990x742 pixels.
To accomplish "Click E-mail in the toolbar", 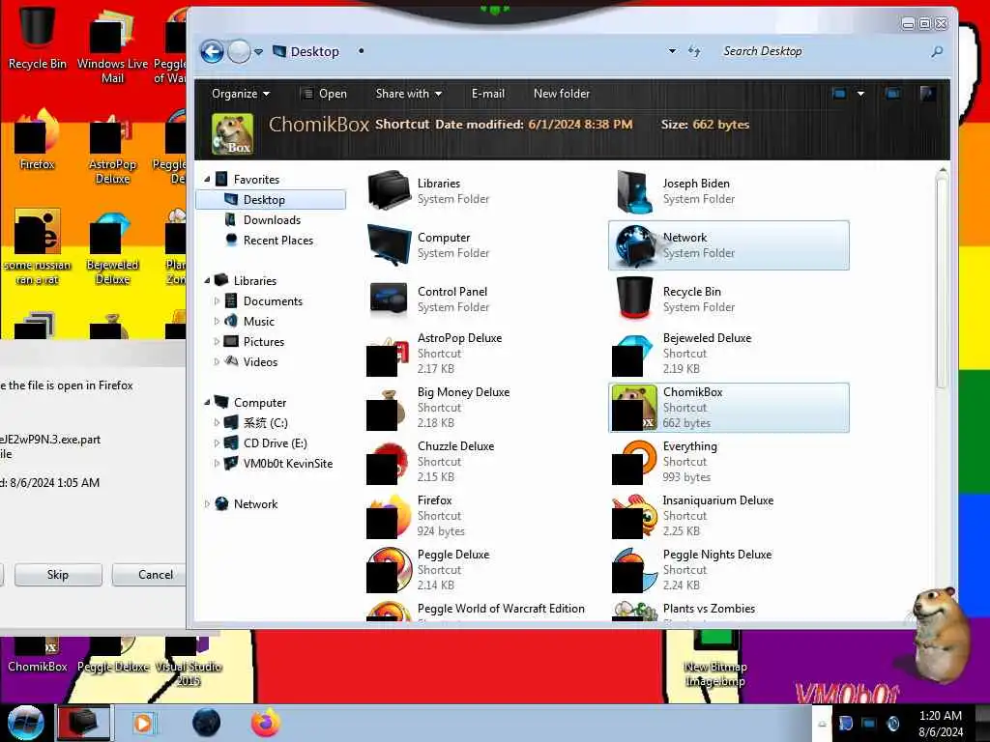I will [x=487, y=94].
